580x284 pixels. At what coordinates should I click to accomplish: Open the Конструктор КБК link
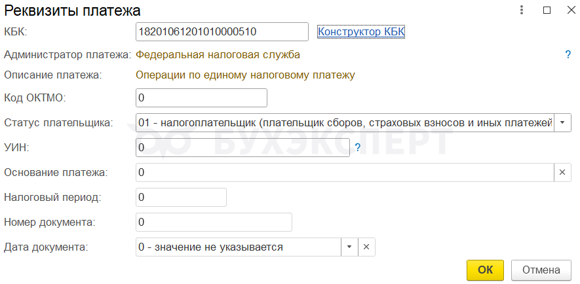point(361,31)
